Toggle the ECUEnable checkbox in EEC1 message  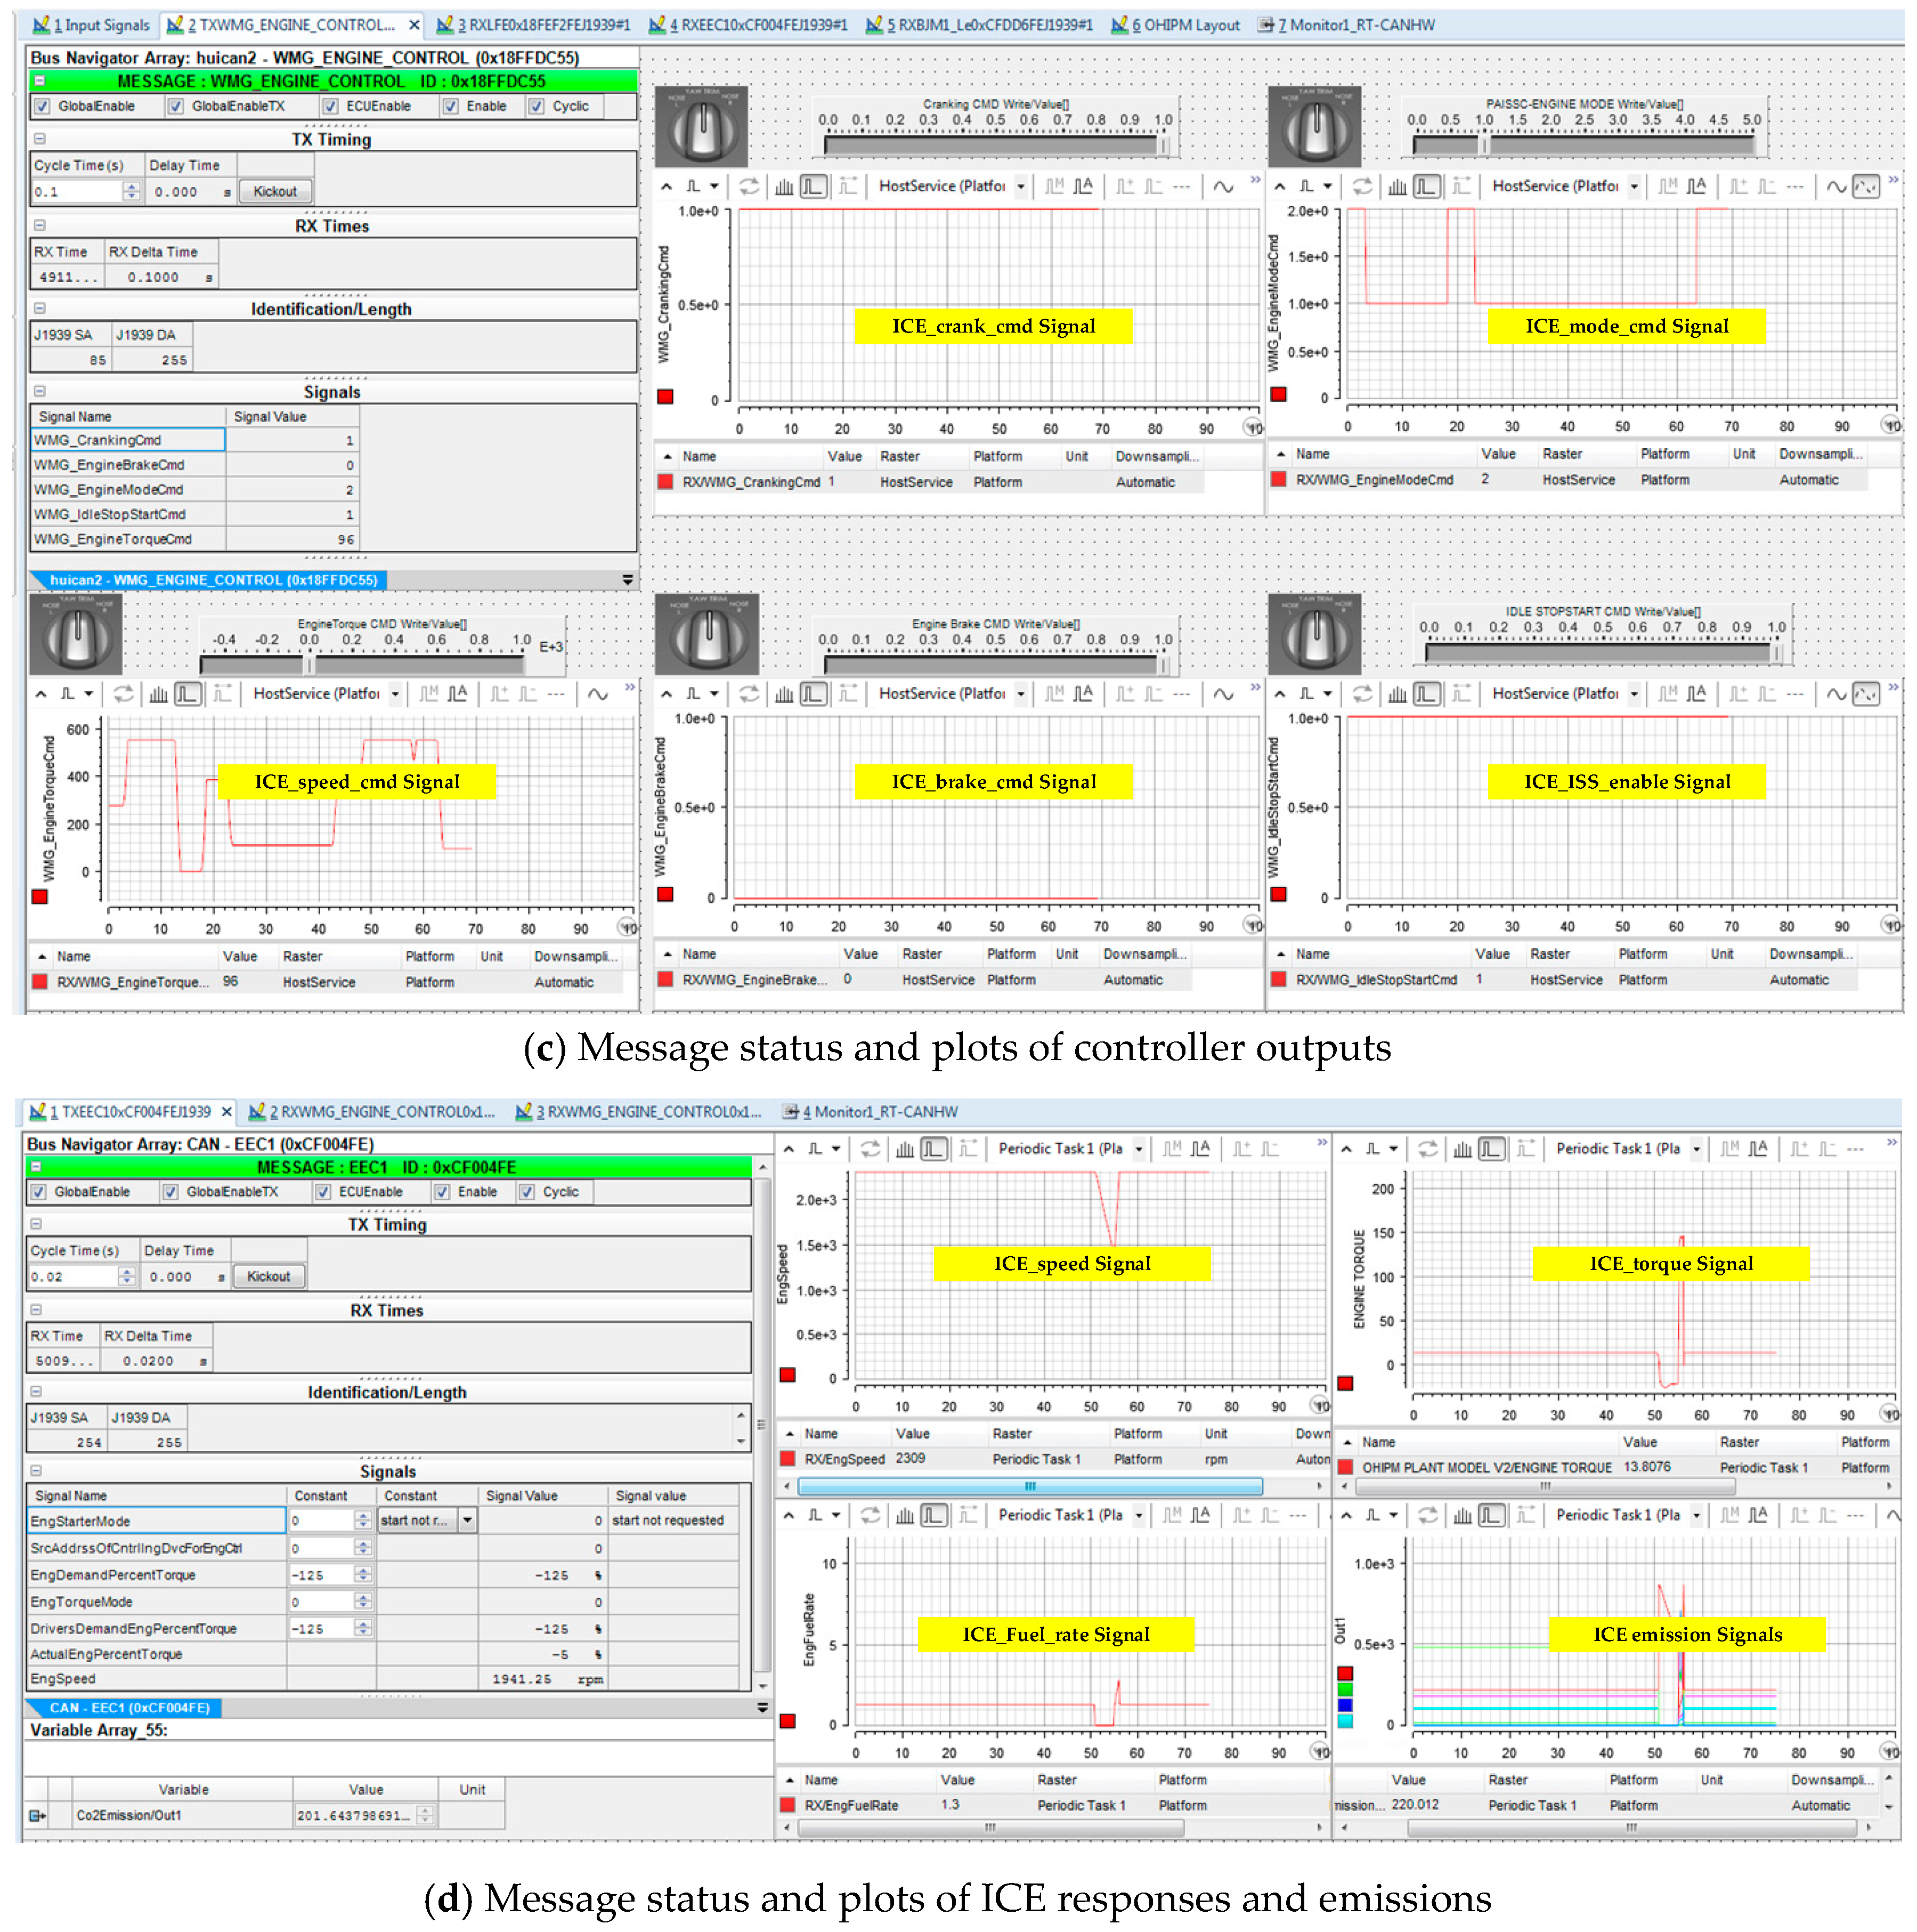[x=323, y=1192]
